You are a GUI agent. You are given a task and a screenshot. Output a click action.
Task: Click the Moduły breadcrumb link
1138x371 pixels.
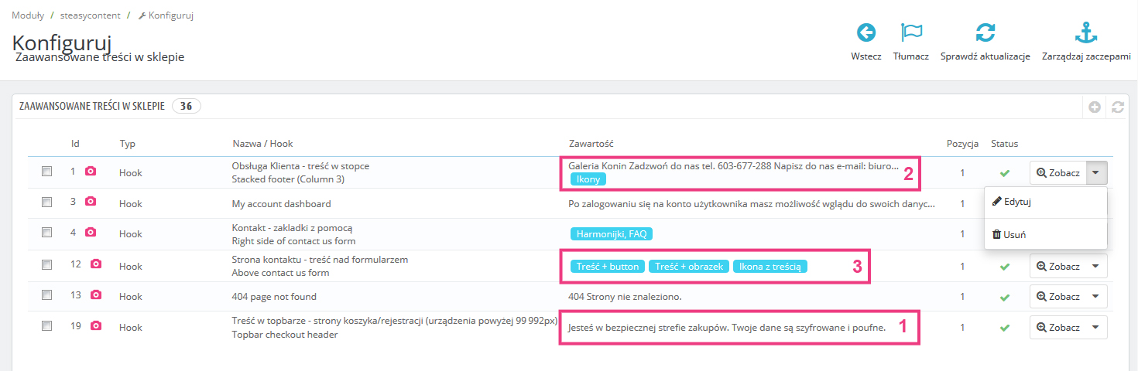[x=28, y=15]
